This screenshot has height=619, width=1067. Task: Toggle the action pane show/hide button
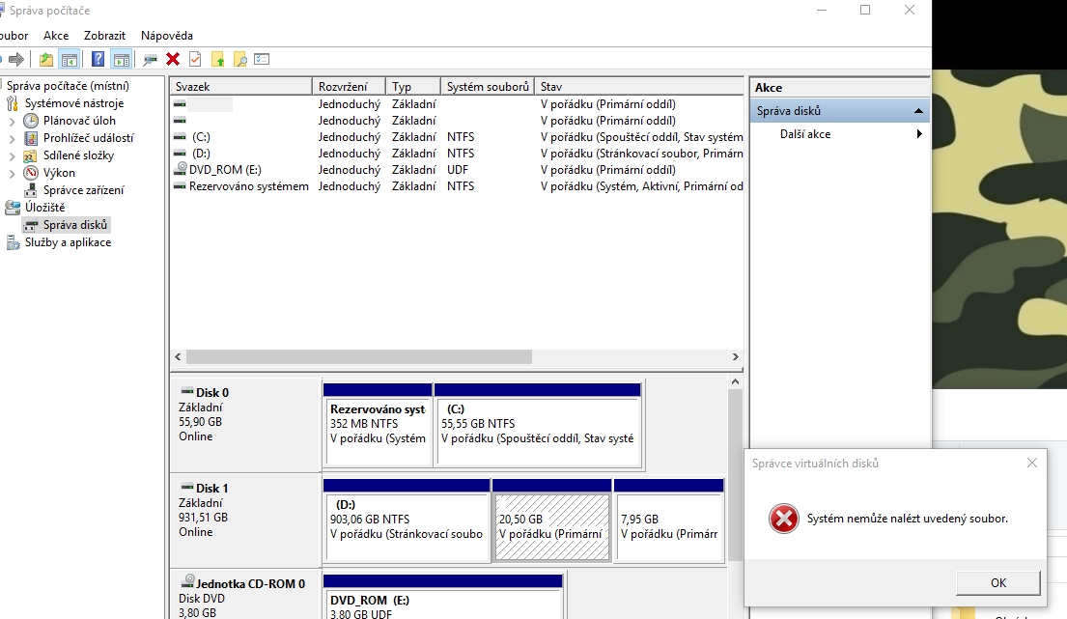click(x=121, y=60)
